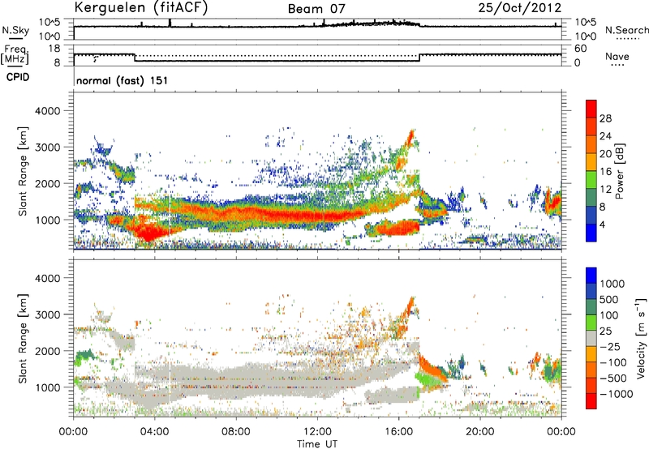649x449 pixels.
Task: Click the 'Freq. [MHz]' axis label
Action: coord(15,55)
